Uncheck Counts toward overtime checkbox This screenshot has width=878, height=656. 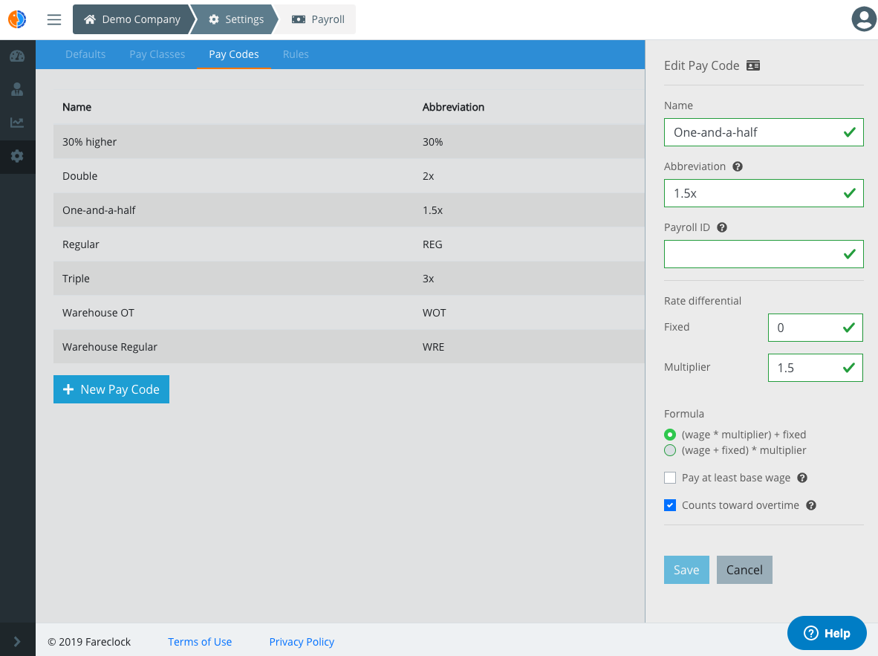670,505
